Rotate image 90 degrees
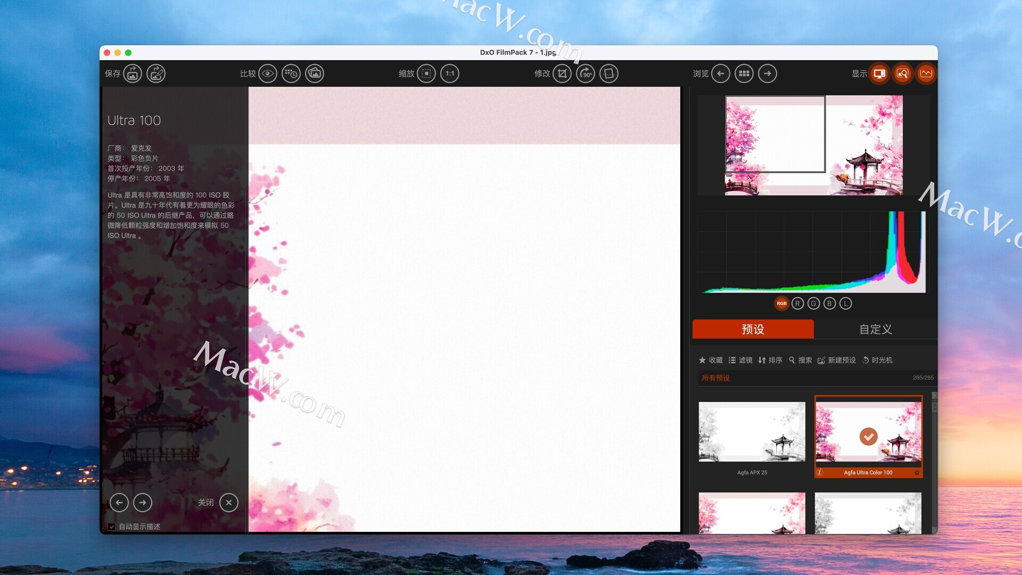Image resolution: width=1022 pixels, height=575 pixels. pos(586,73)
